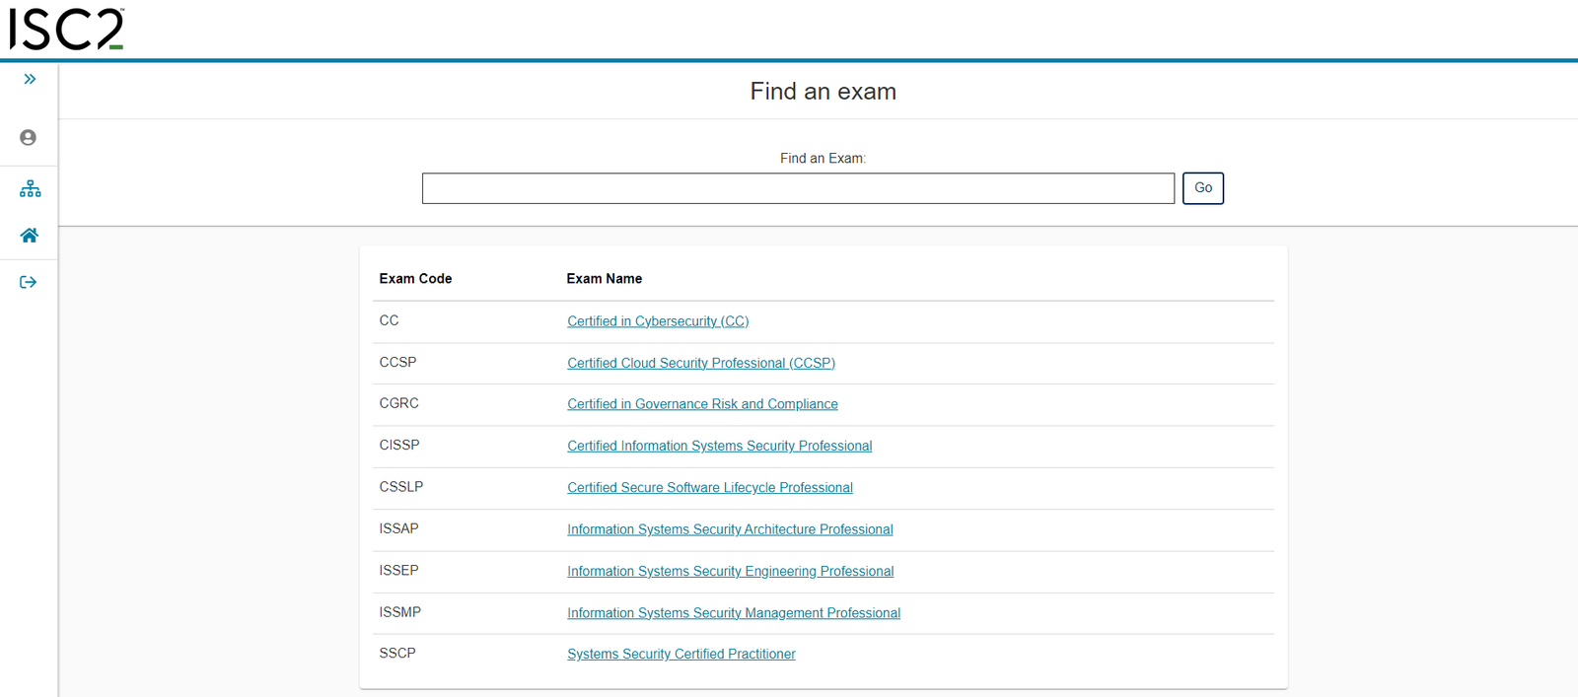Open the user profile icon in sidebar
Image resolution: width=1578 pixels, height=697 pixels.
[x=29, y=138]
